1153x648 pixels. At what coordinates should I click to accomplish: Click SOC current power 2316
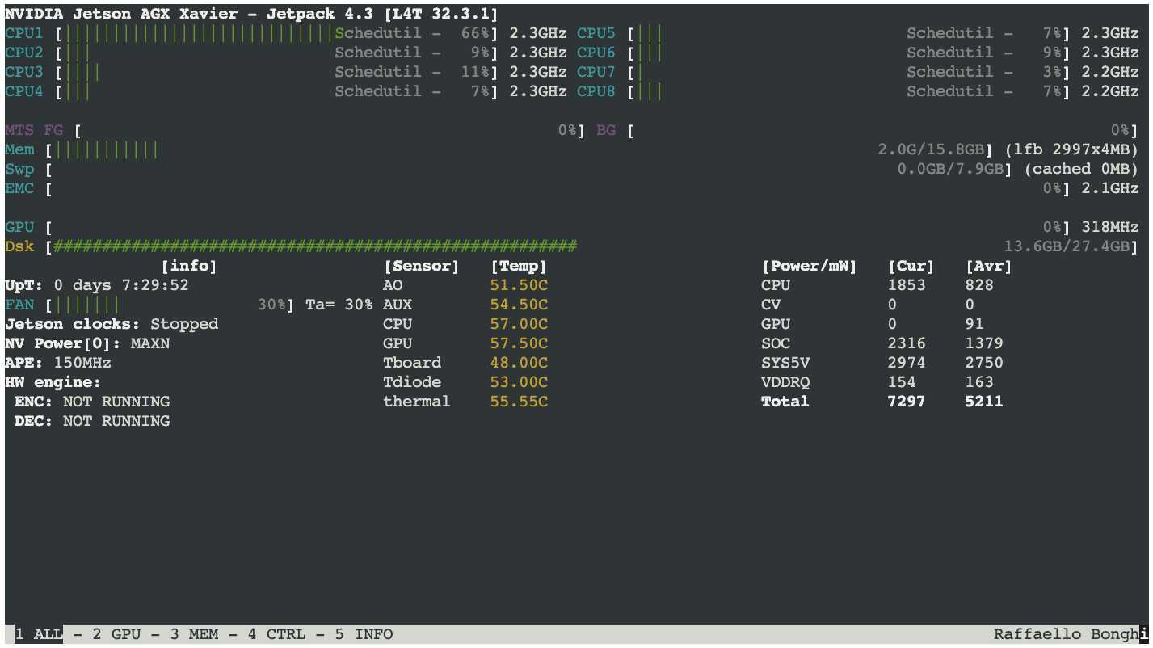[x=907, y=343]
